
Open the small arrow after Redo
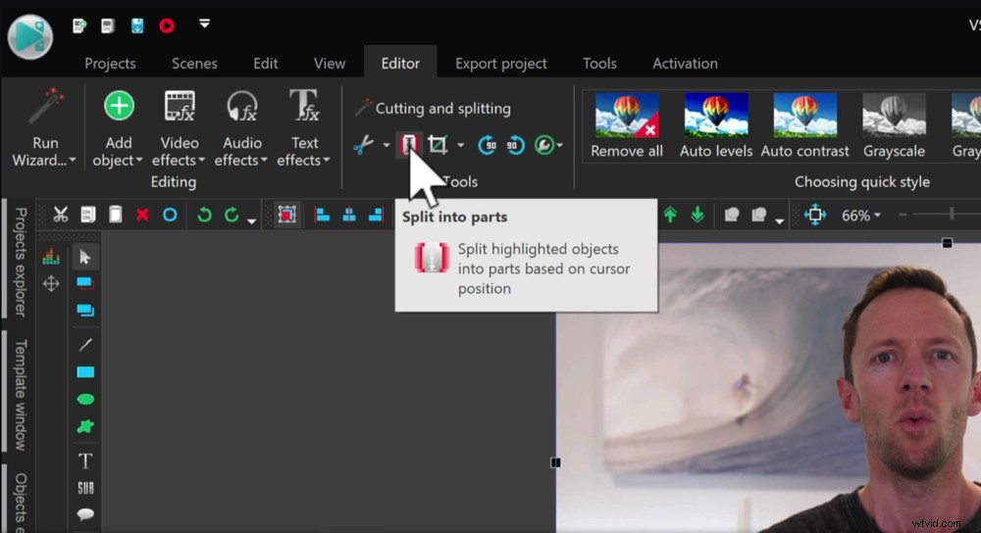click(x=251, y=219)
